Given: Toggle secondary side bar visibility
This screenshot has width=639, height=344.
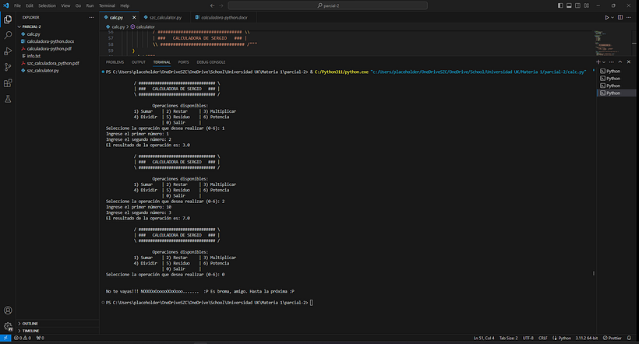Looking at the screenshot, I should pos(578,5).
